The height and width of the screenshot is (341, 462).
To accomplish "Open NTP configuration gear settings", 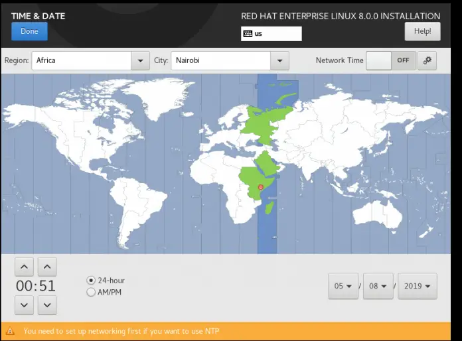I will point(427,60).
